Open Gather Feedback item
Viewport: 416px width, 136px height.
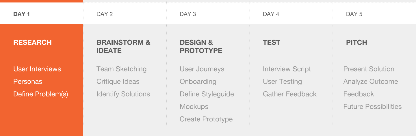coord(289,94)
